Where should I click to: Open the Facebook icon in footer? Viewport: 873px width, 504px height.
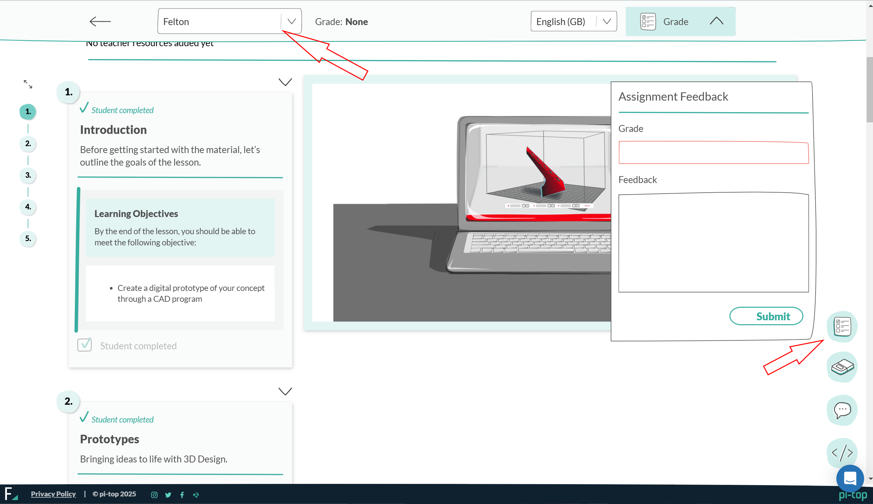pos(182,495)
